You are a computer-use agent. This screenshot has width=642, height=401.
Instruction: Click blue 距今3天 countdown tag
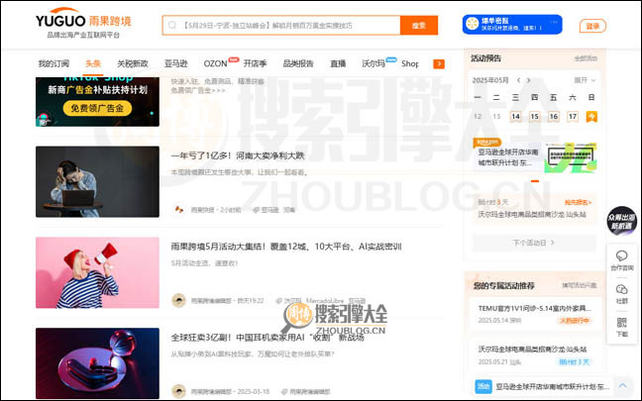[574, 361]
